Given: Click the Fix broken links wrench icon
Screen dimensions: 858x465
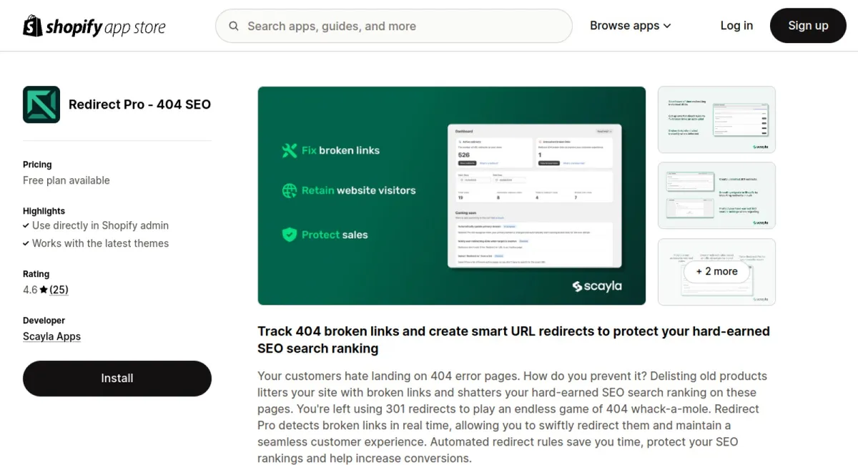Looking at the screenshot, I should 290,150.
